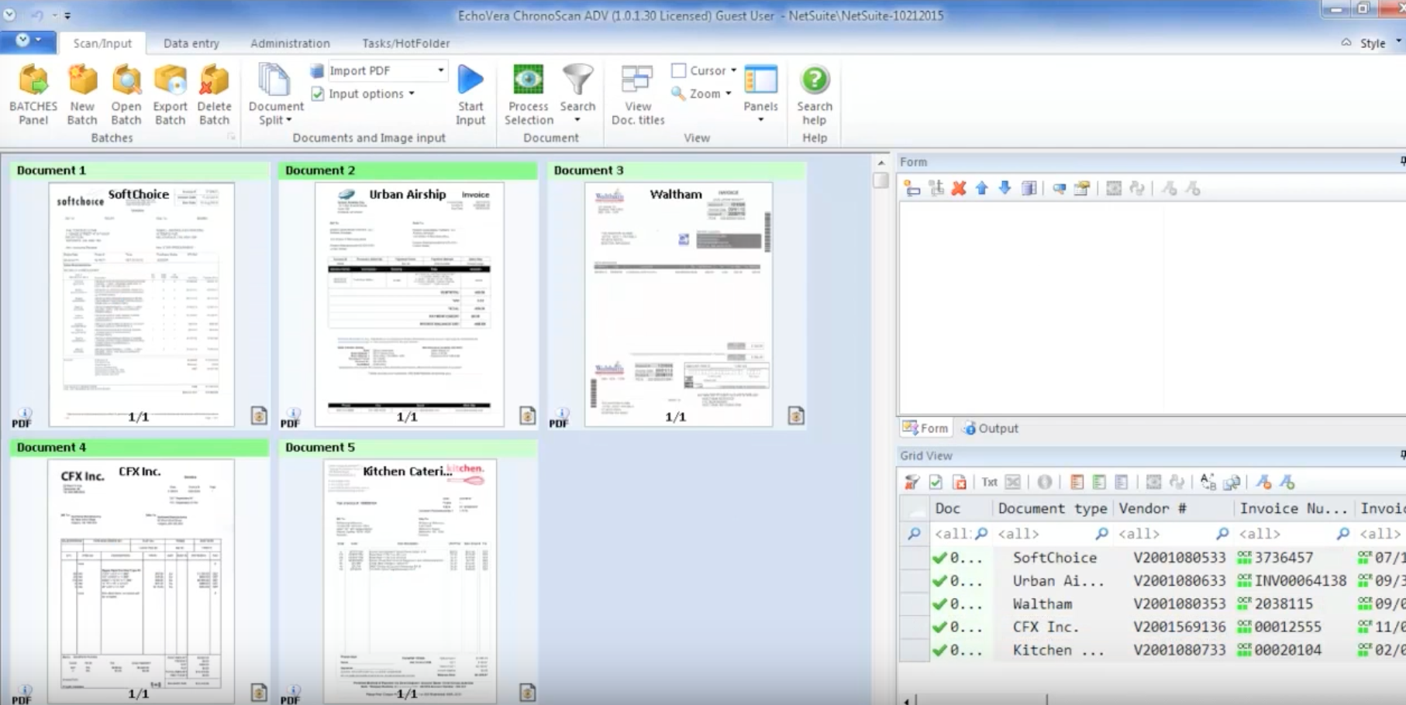Screen dimensions: 1406x705
Task: Open Search help
Action: click(814, 95)
